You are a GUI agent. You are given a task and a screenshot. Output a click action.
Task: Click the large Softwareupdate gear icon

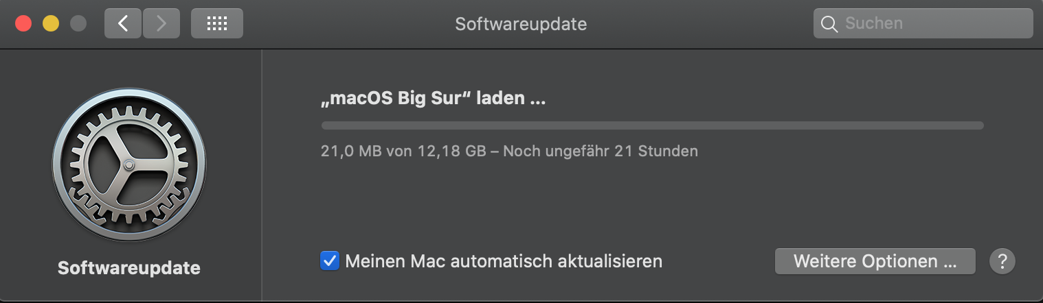[129, 164]
